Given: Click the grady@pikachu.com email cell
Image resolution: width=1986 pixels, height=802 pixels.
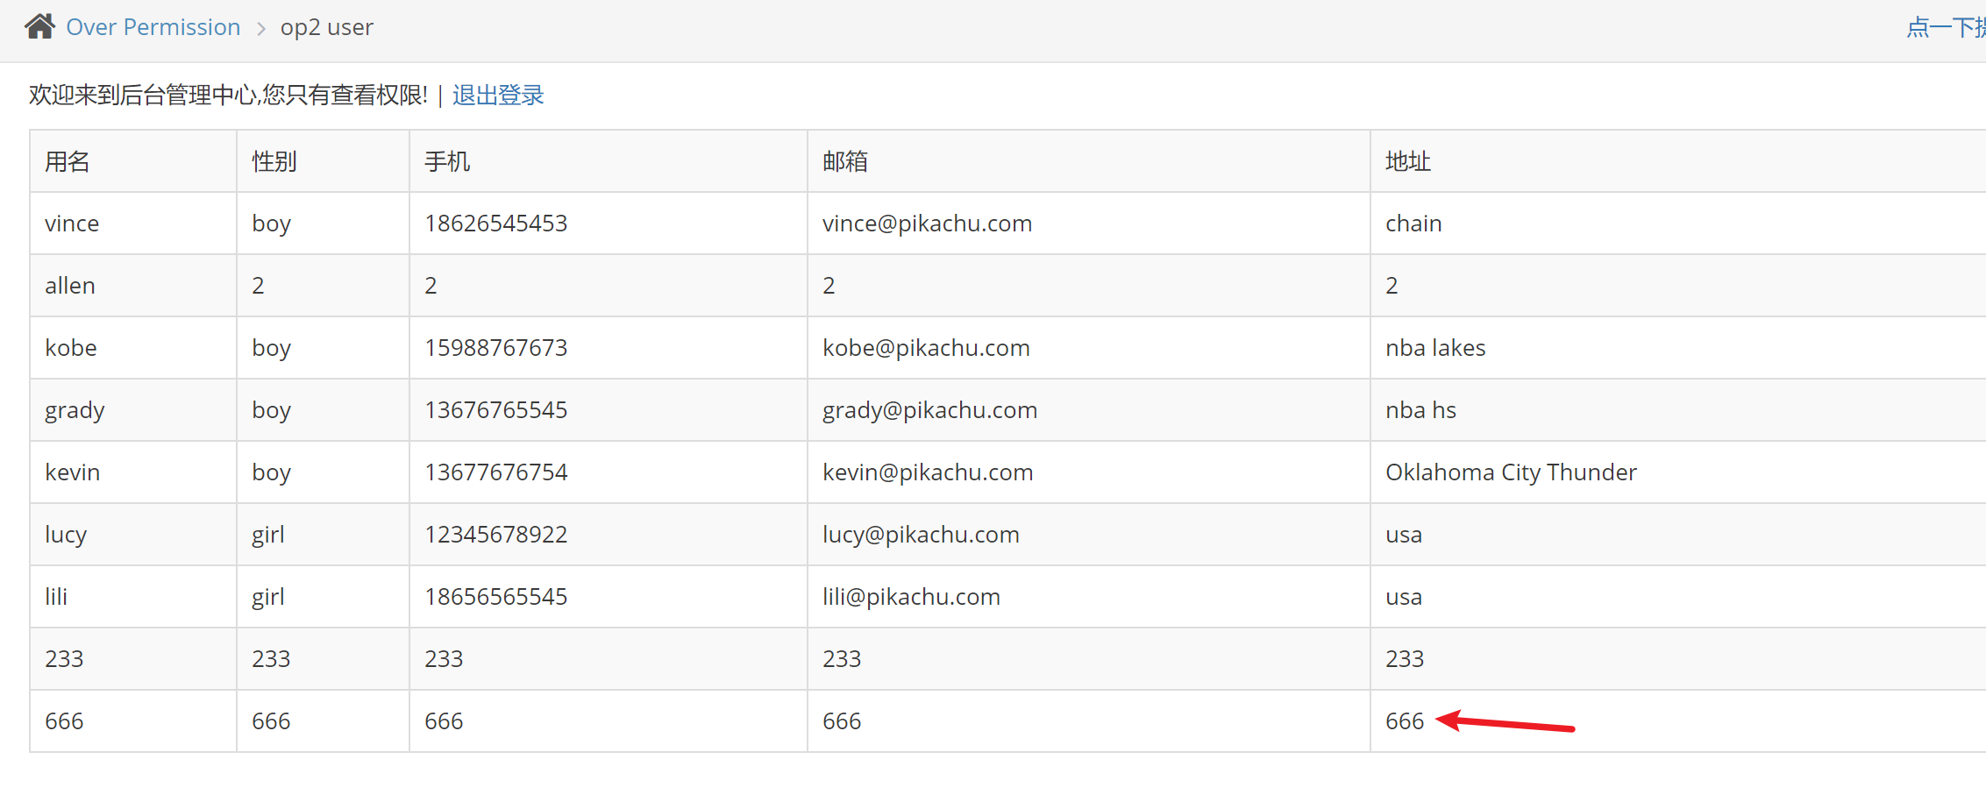Looking at the screenshot, I should [929, 410].
